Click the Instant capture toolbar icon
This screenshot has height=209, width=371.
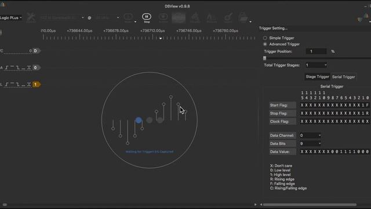point(163,18)
